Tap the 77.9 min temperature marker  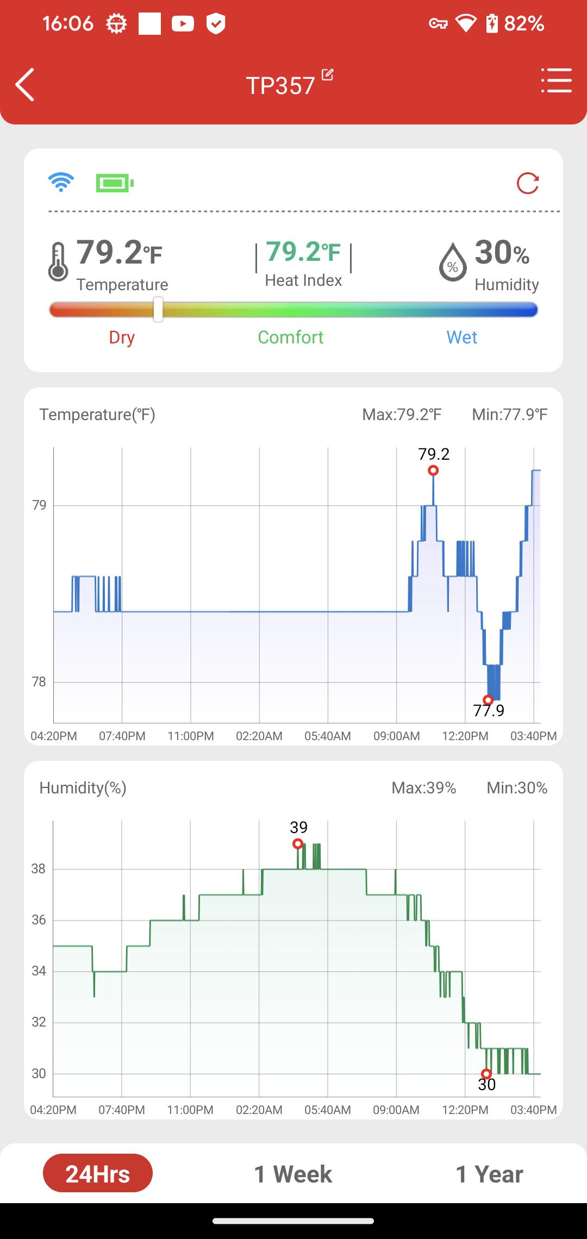click(x=488, y=700)
